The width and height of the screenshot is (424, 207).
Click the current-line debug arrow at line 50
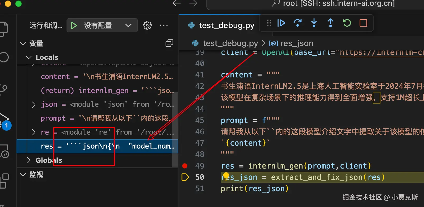click(x=185, y=177)
